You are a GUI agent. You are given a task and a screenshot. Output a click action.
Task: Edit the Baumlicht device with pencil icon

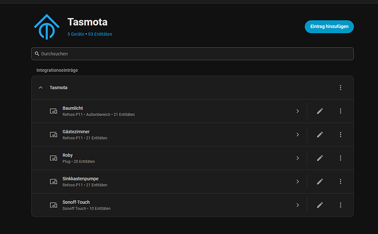(x=320, y=111)
